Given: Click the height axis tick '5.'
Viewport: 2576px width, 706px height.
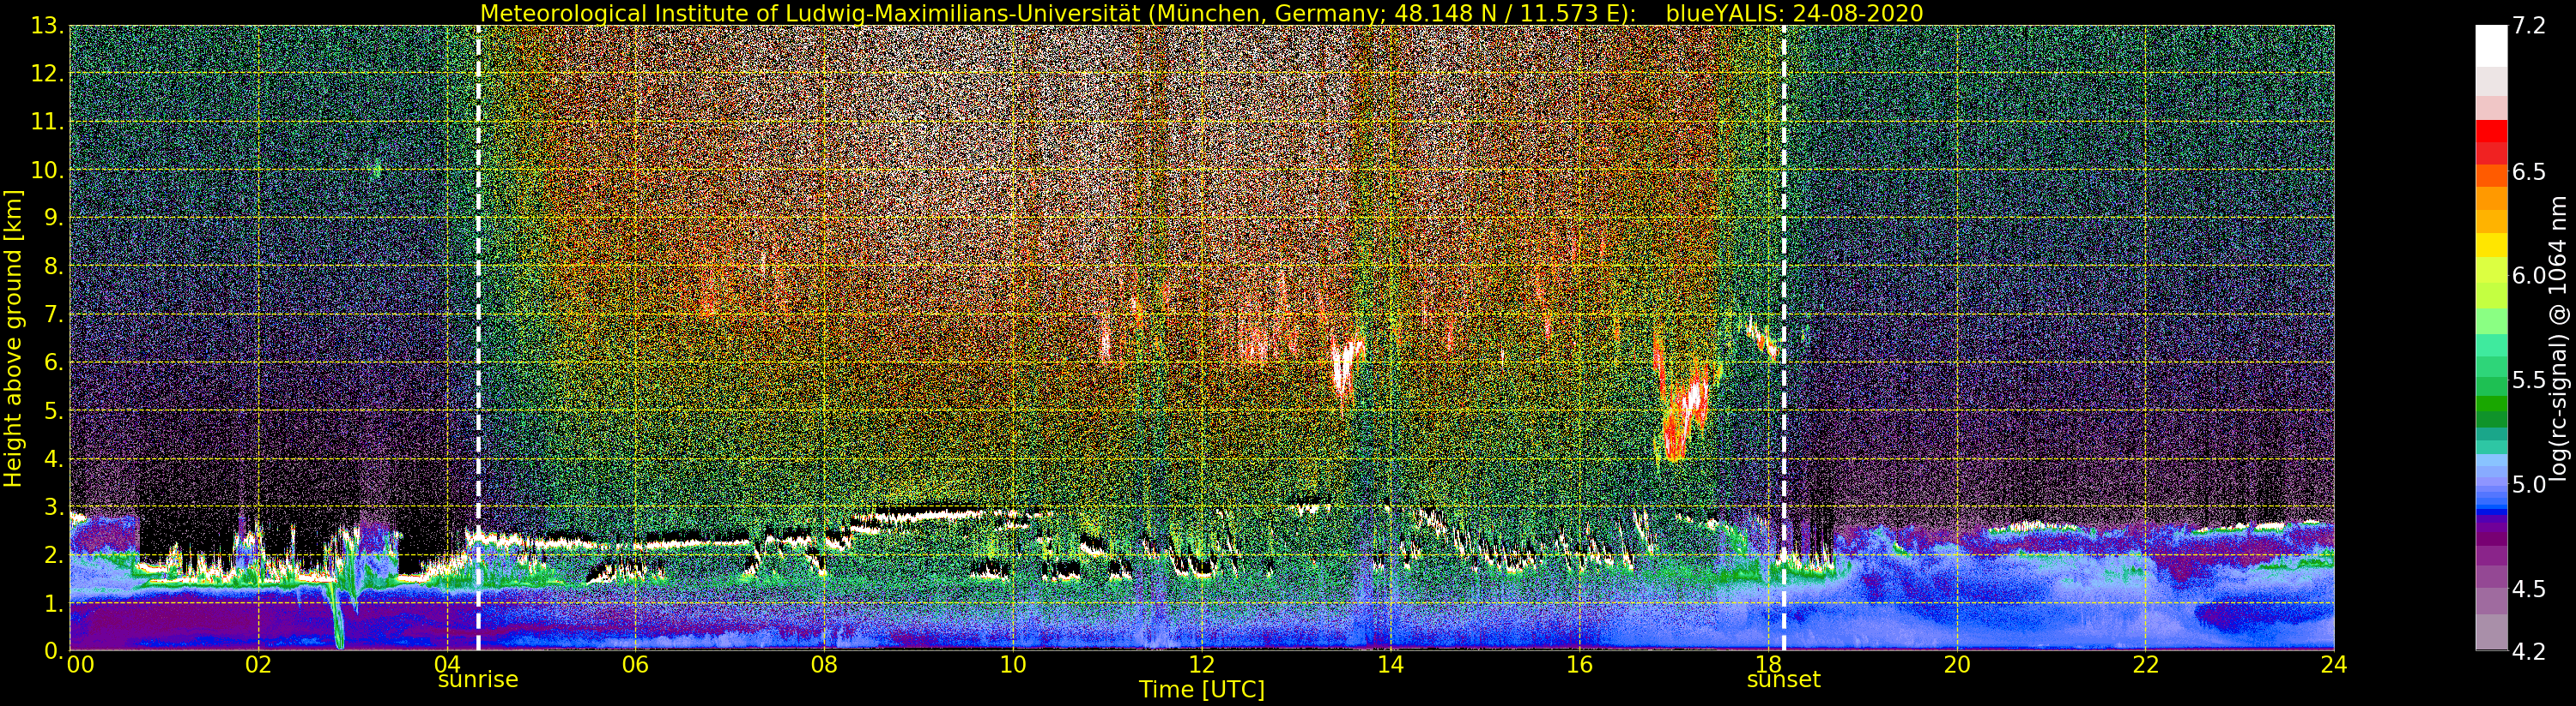Looking at the screenshot, I should click(x=55, y=410).
